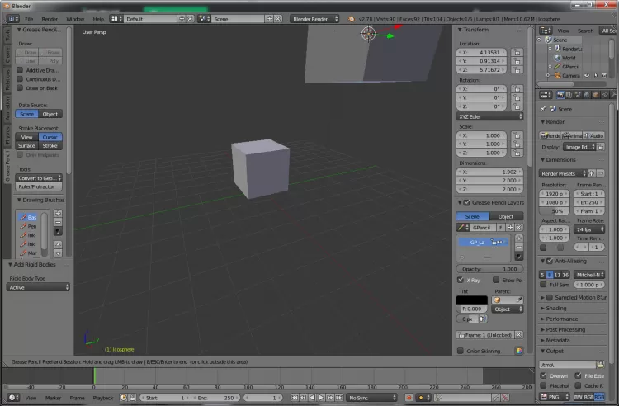Click the Render image button

click(x=550, y=135)
